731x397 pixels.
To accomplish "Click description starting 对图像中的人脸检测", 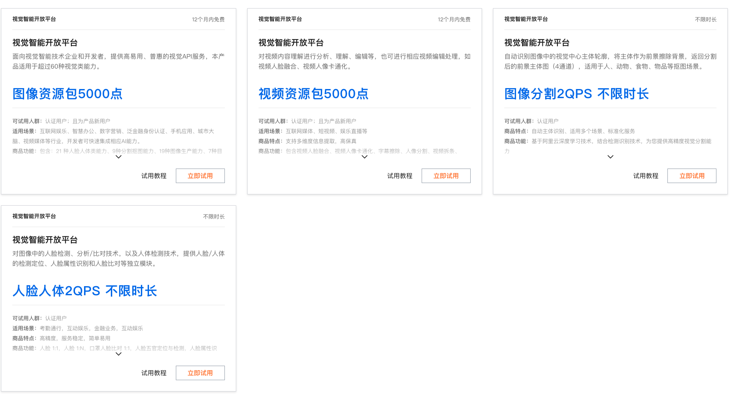I will (119, 258).
